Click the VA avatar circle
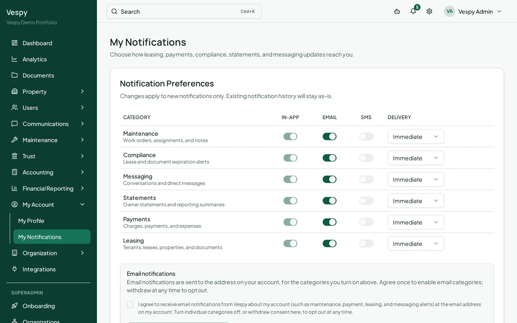This screenshot has height=323, width=517. coord(449,11)
